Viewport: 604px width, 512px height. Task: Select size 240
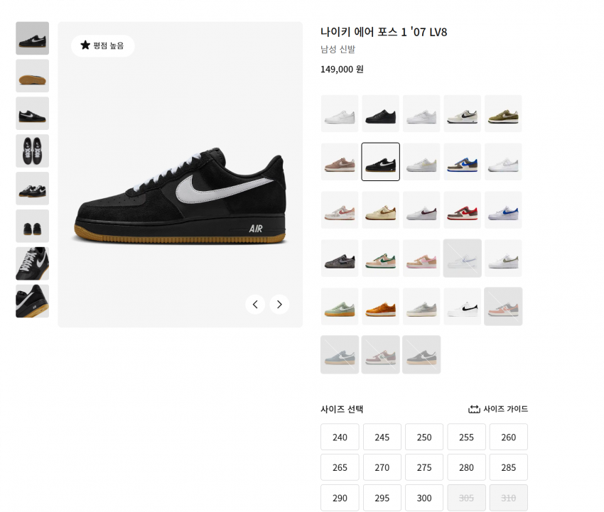pos(340,437)
